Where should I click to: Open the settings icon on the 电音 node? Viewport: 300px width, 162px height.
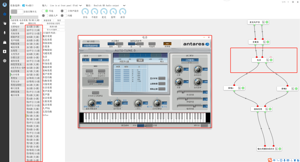(x=268, y=60)
